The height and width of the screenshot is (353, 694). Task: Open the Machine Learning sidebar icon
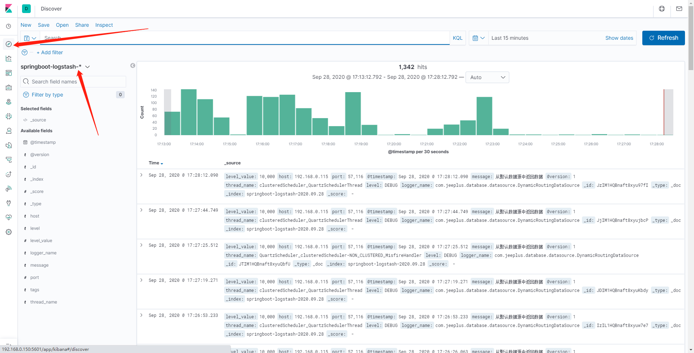(x=9, y=116)
